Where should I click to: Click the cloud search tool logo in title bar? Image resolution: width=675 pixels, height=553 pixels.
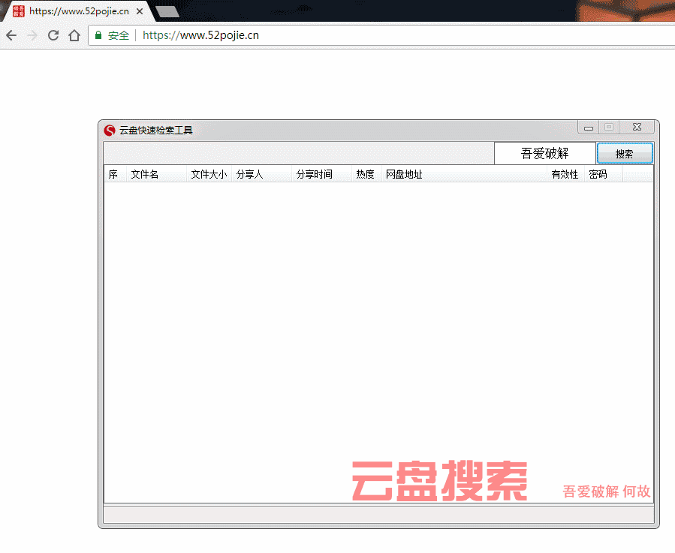(108, 129)
